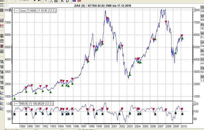The image size is (204, 130).
Task: Click the 100 level on left indicator axis
Action: point(8,111)
